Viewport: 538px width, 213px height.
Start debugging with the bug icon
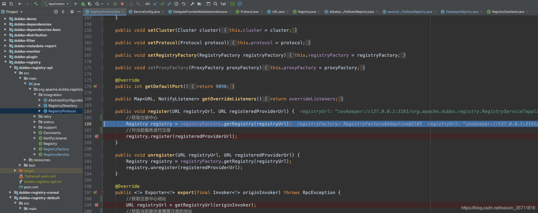pyautogui.click(x=83, y=4)
